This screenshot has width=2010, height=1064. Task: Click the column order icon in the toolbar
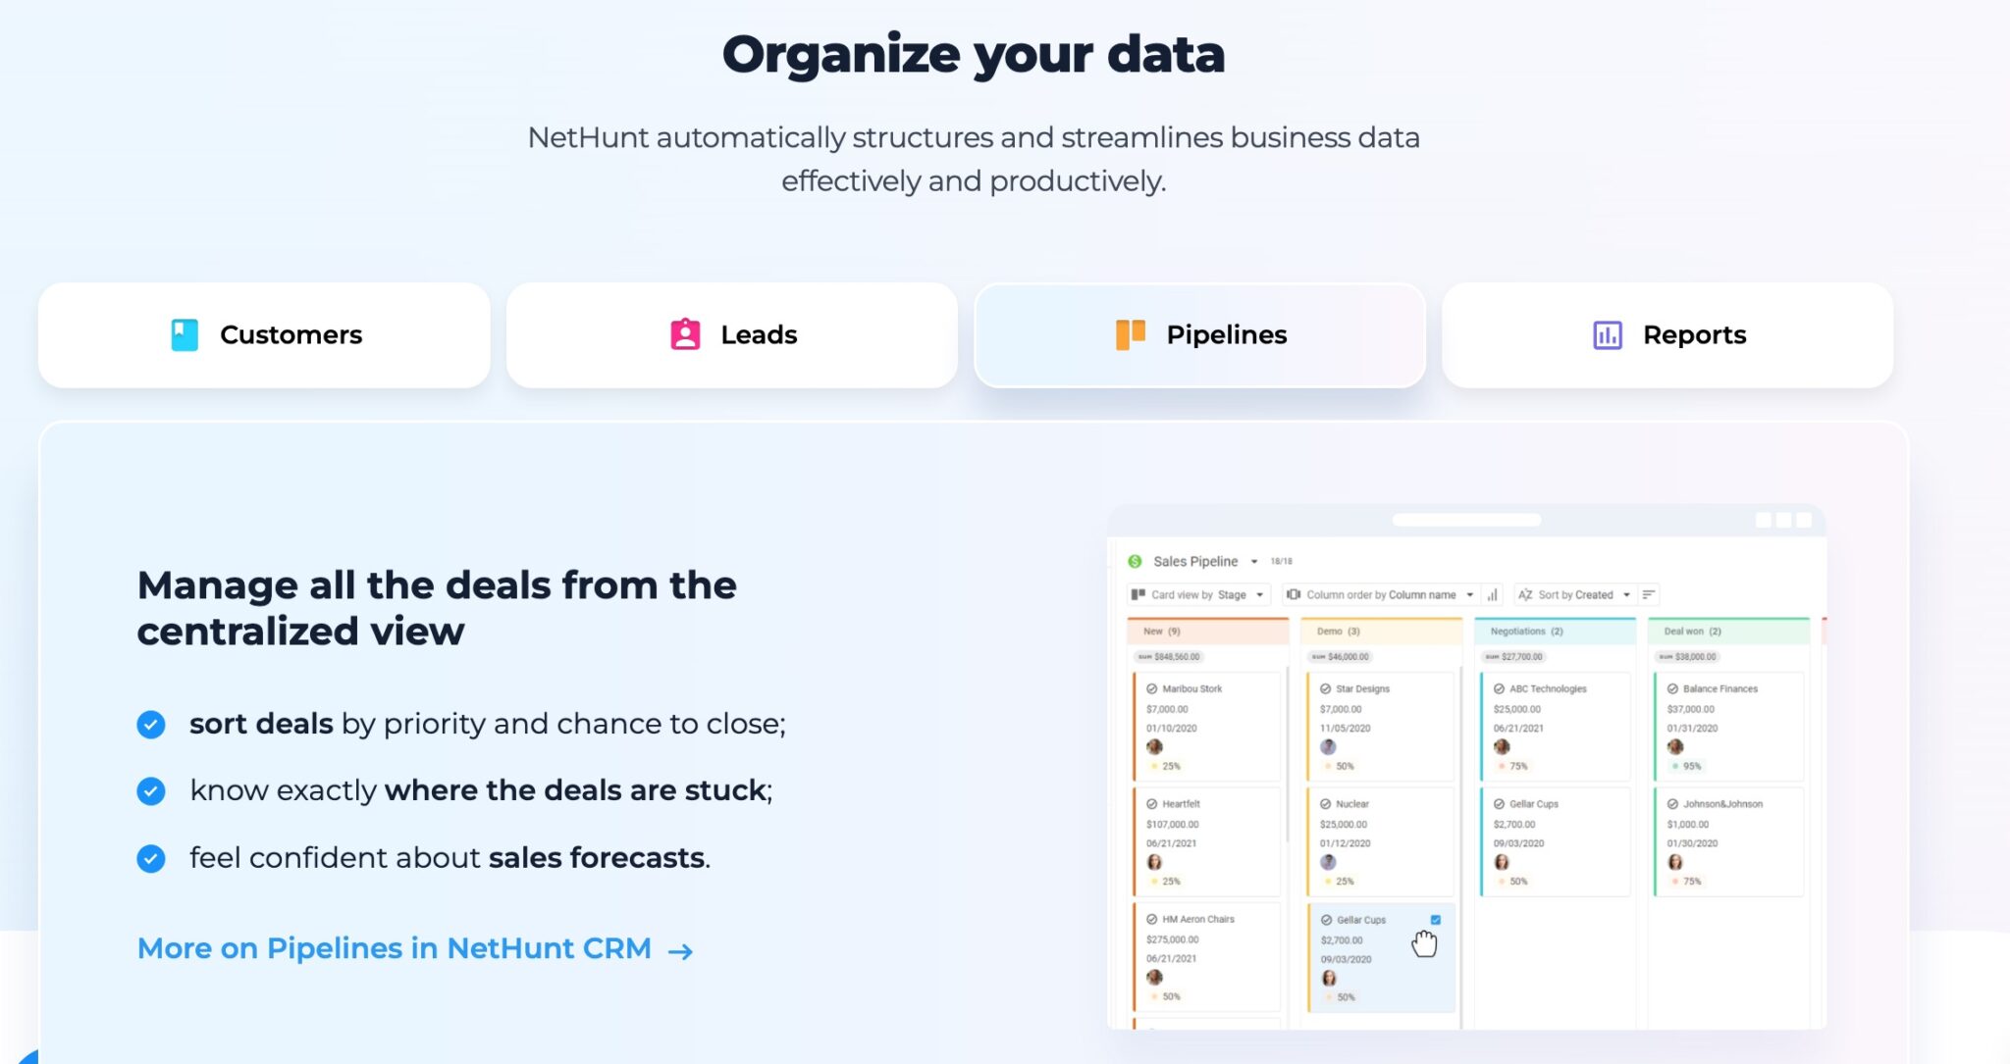point(1296,593)
